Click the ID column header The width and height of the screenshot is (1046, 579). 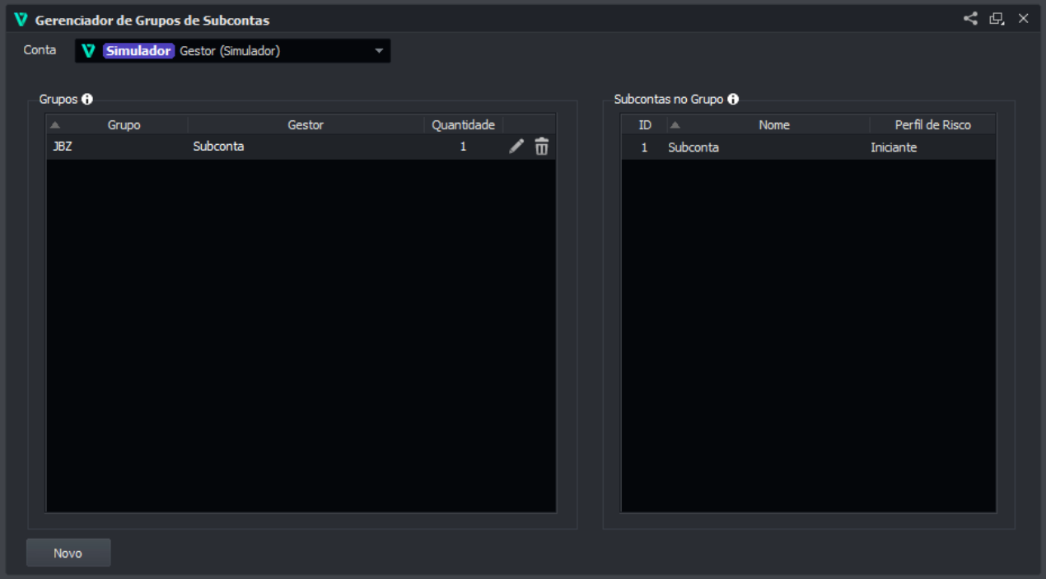pyautogui.click(x=645, y=125)
